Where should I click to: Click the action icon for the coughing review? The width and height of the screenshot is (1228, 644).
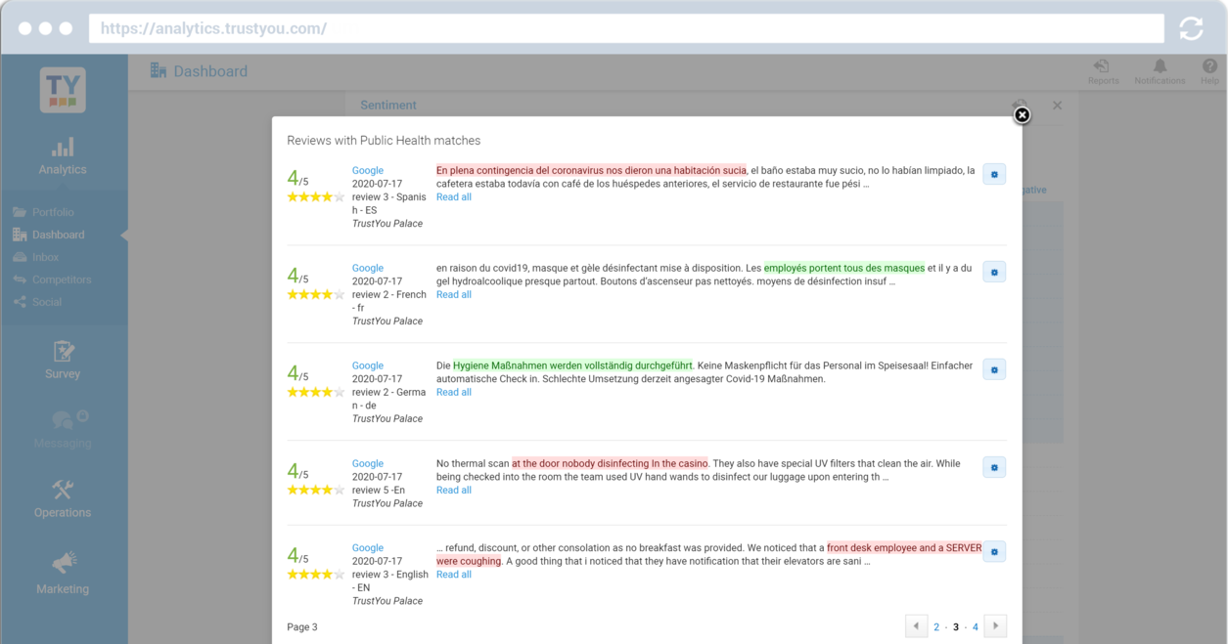[994, 551]
